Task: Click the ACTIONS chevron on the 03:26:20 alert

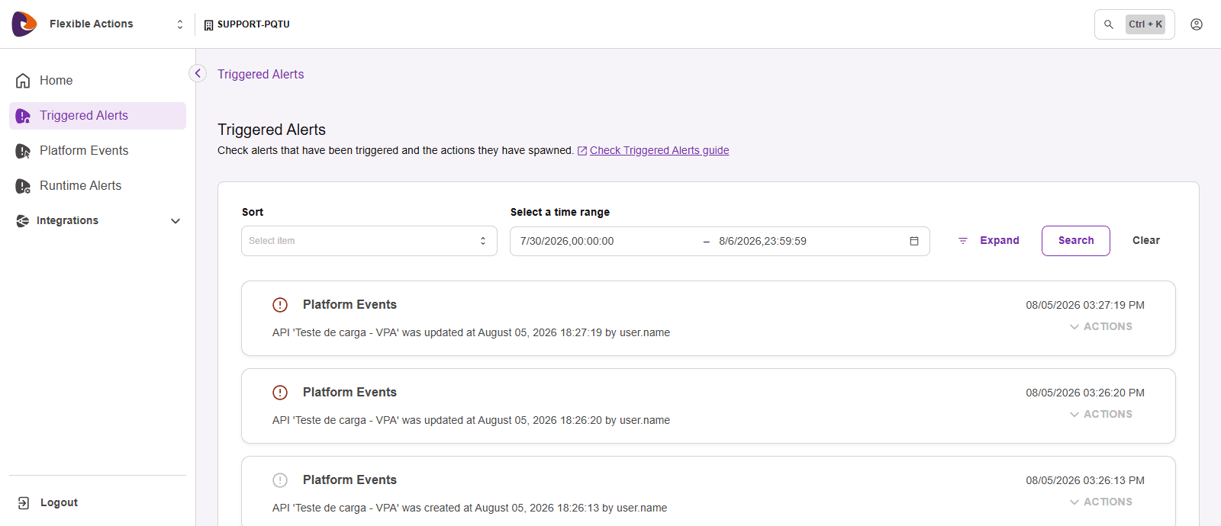Action: pyautogui.click(x=1074, y=415)
